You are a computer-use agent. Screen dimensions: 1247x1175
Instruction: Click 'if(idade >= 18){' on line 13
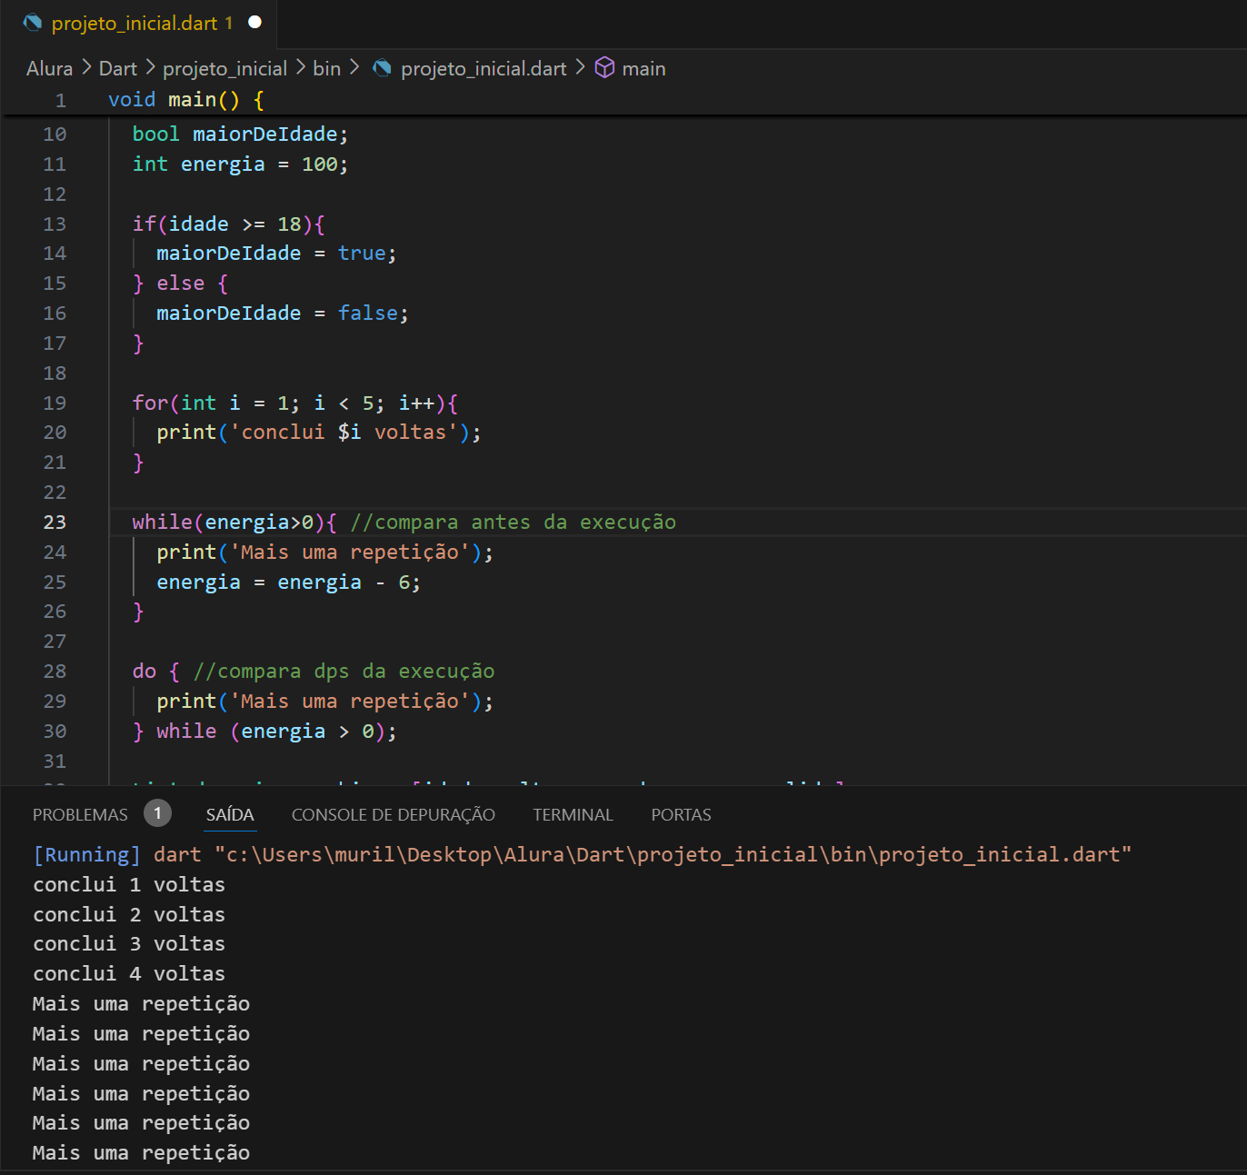tap(228, 224)
